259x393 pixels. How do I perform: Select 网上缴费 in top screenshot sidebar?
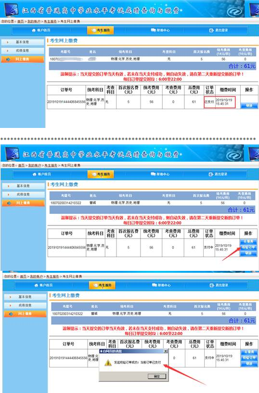click(23, 59)
